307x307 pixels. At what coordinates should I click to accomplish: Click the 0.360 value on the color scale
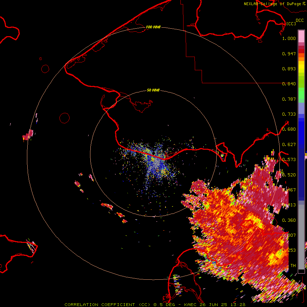pyautogui.click(x=289, y=220)
